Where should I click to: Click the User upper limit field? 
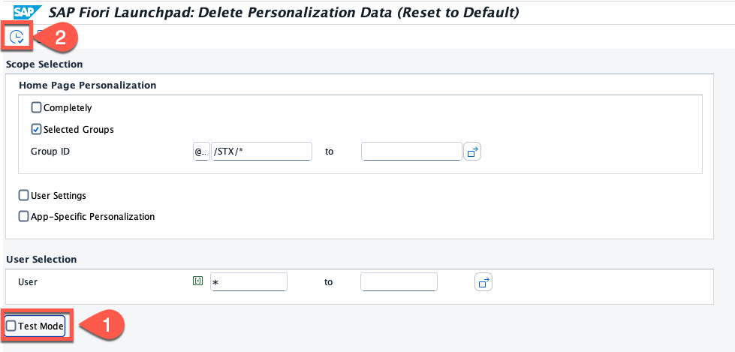coord(399,282)
